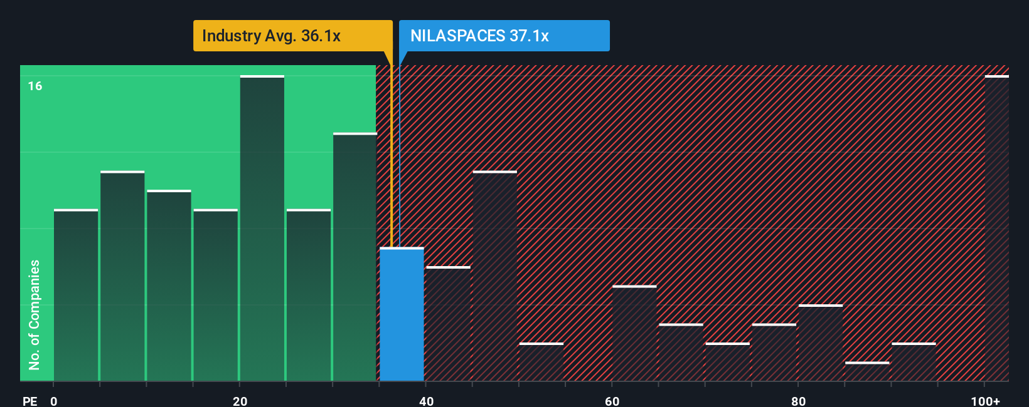The width and height of the screenshot is (1029, 407).
Task: Click the hatched bar at PE 40-45
Action: 448,324
